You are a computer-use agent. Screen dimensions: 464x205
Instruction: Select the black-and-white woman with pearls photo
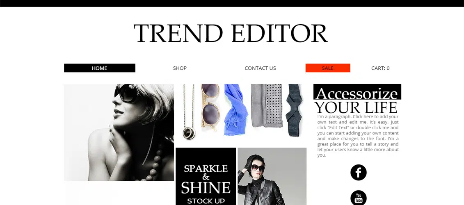coord(119,132)
